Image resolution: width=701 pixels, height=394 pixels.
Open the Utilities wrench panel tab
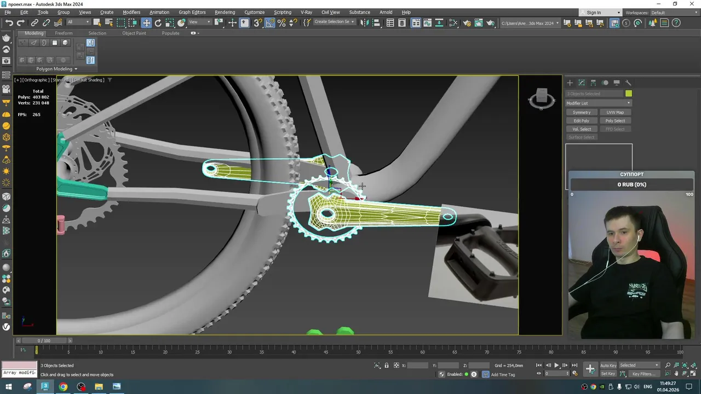[x=628, y=83]
